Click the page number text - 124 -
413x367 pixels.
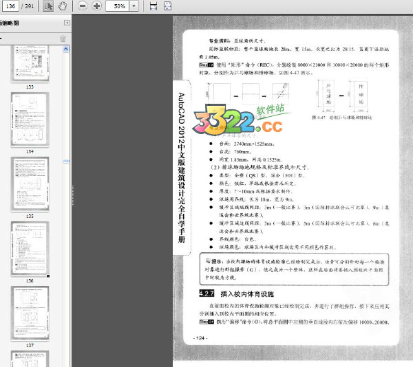coord(200,338)
